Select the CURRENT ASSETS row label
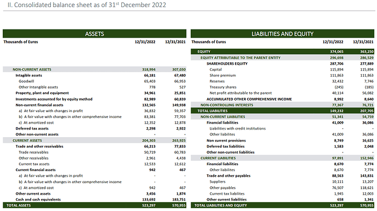 point(27,140)
